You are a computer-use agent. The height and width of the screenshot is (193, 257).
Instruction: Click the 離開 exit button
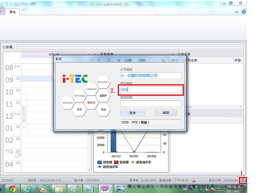pos(166,113)
